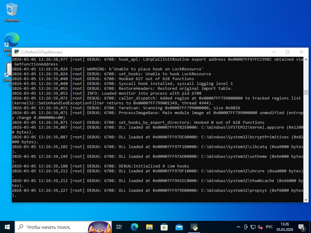The width and height of the screenshot is (311, 233).
Task: Show hidden system tray icons
Action: [x=238, y=227]
